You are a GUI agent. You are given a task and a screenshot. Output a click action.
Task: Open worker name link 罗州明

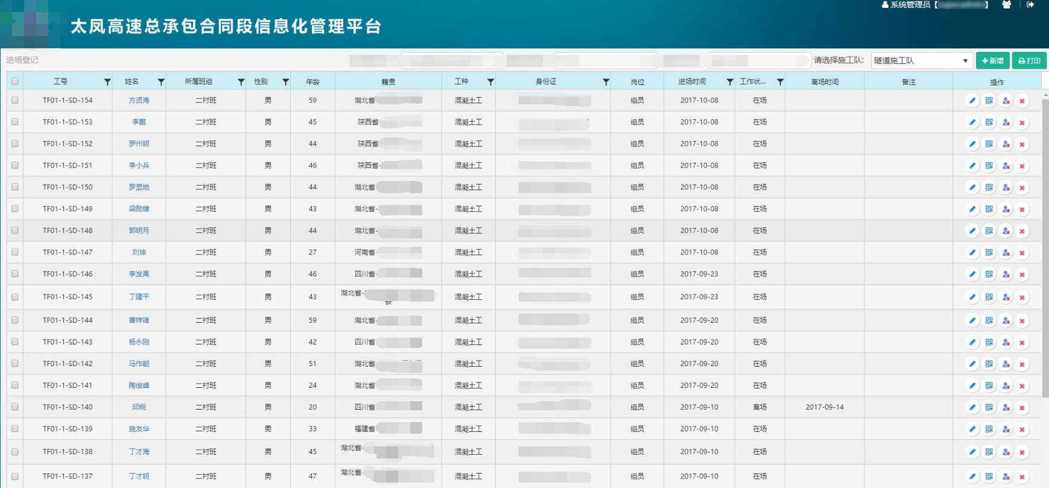click(x=139, y=144)
